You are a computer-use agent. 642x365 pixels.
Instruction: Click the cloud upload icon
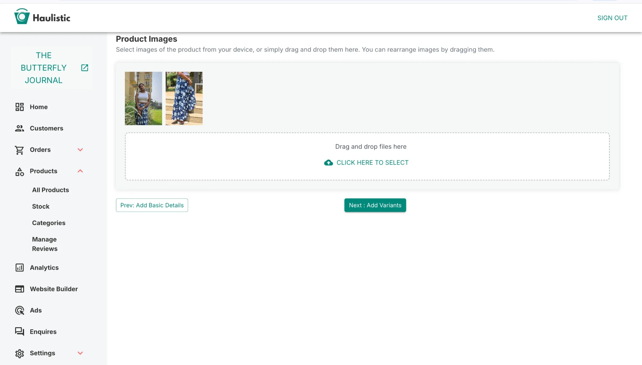click(x=328, y=163)
